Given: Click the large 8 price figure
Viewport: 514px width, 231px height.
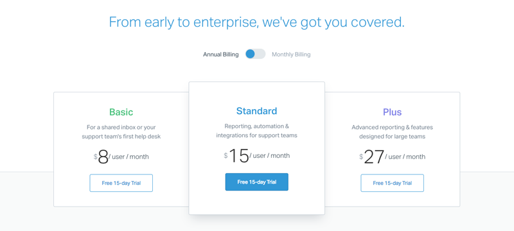Looking at the screenshot, I should click(103, 157).
